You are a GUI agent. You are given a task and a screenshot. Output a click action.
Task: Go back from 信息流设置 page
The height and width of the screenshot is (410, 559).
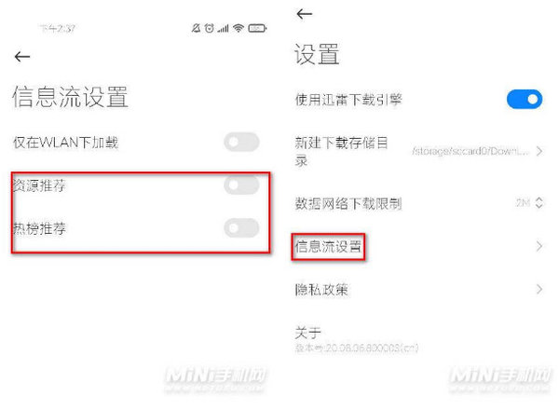22,56
